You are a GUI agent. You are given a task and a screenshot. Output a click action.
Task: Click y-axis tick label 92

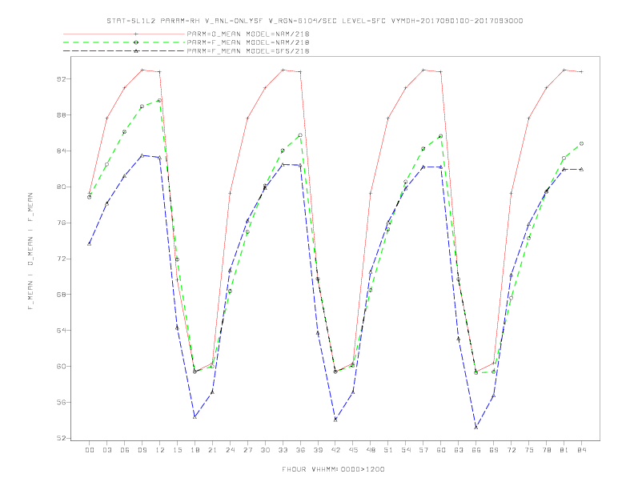point(62,78)
